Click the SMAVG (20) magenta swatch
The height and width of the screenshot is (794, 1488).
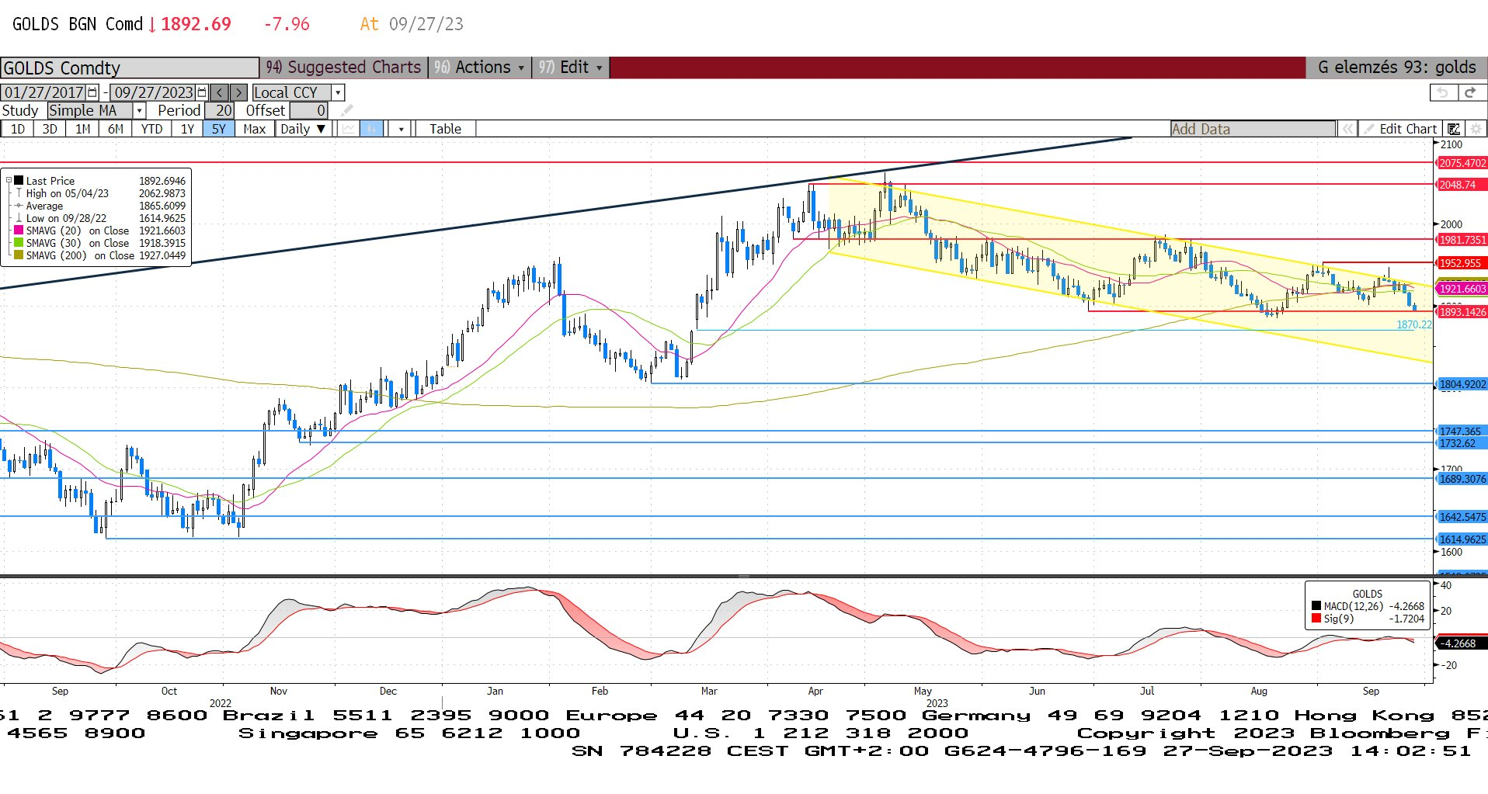[19, 231]
